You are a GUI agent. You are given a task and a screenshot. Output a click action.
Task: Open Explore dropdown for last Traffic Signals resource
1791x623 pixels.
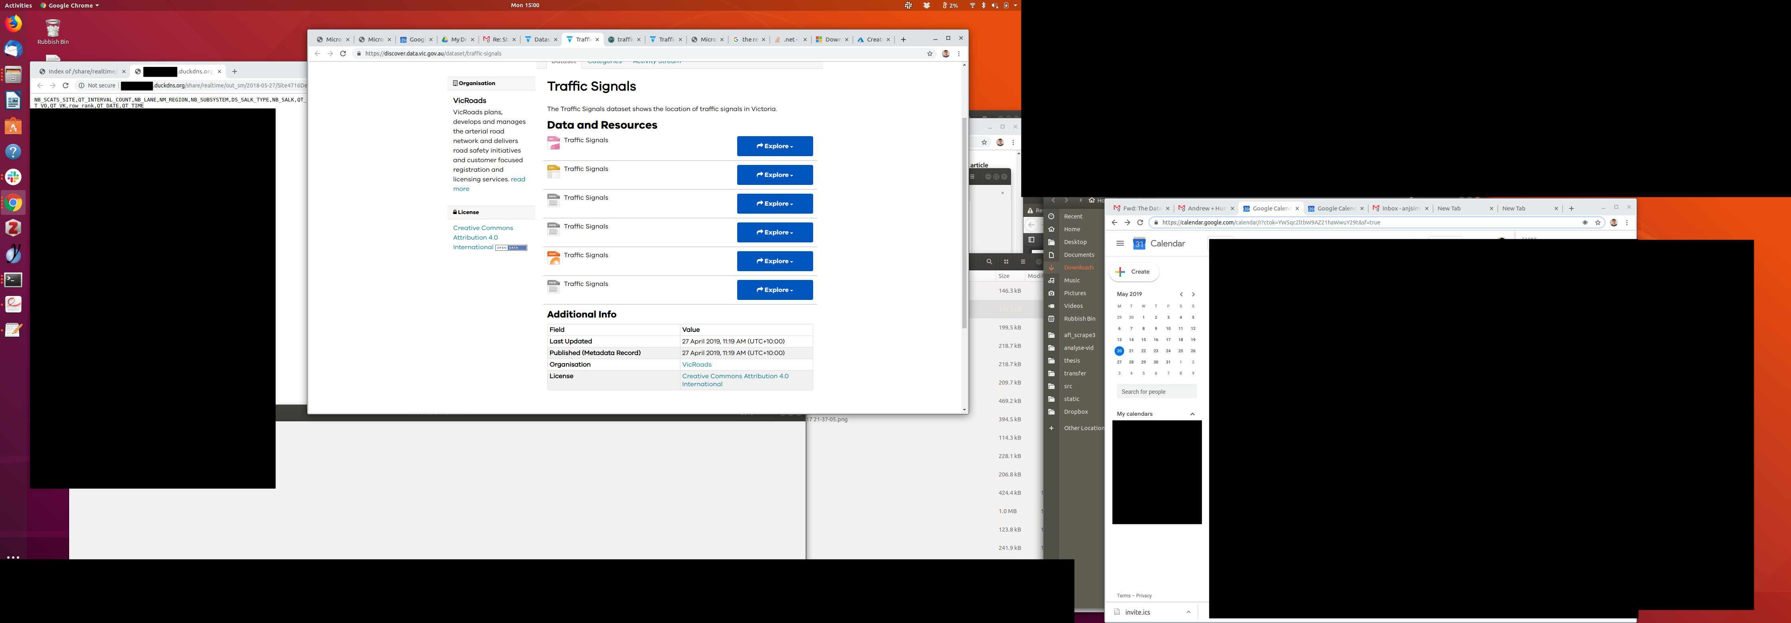tap(774, 290)
